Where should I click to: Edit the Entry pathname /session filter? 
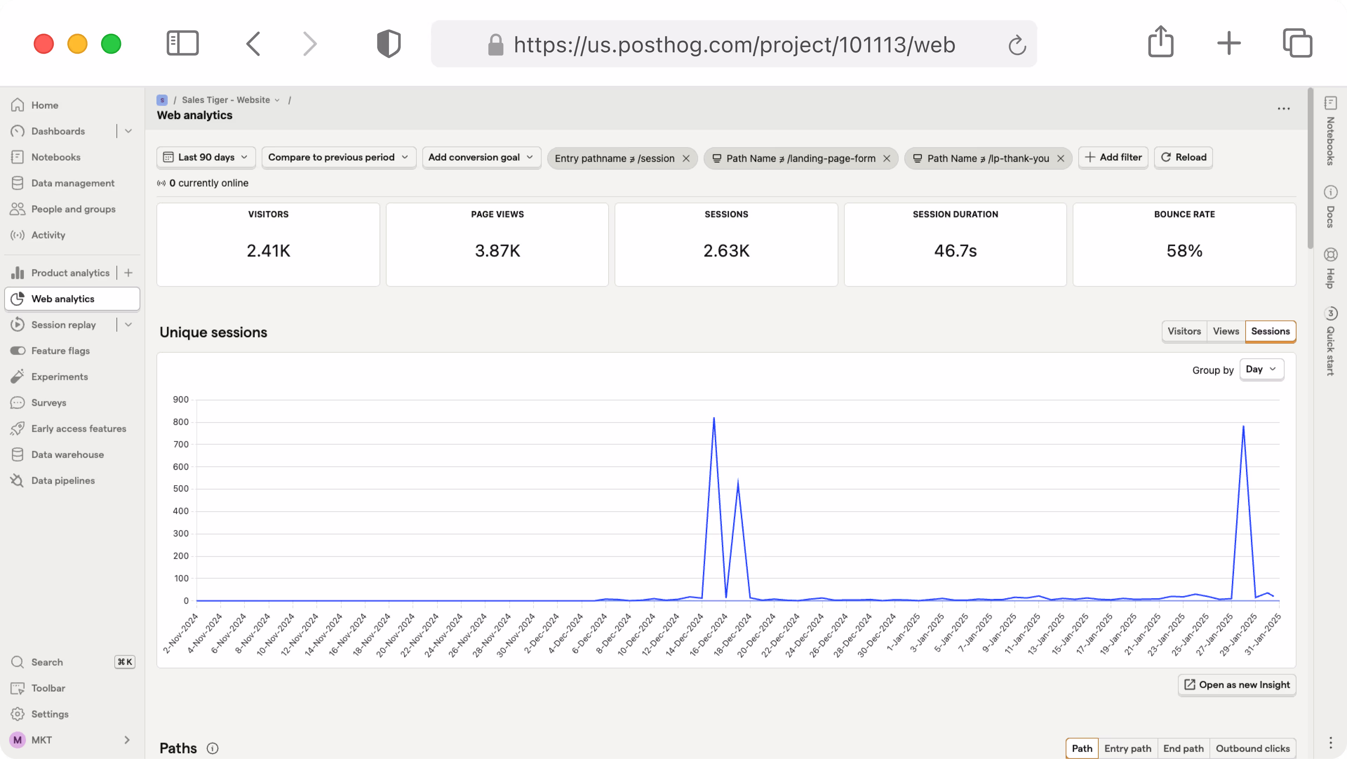615,159
